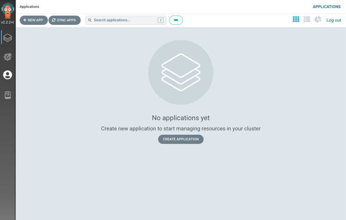Viewport: 346px width, 220px height.
Task: Click the NEW APP button
Action: coord(34,20)
